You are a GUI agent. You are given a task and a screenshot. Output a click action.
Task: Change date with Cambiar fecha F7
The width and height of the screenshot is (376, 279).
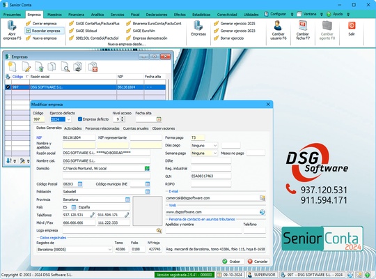(303, 30)
